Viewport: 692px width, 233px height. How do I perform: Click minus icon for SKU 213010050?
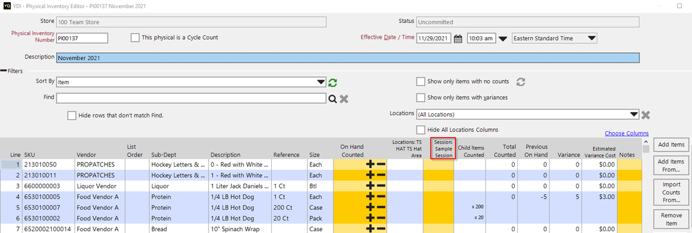coord(381,164)
